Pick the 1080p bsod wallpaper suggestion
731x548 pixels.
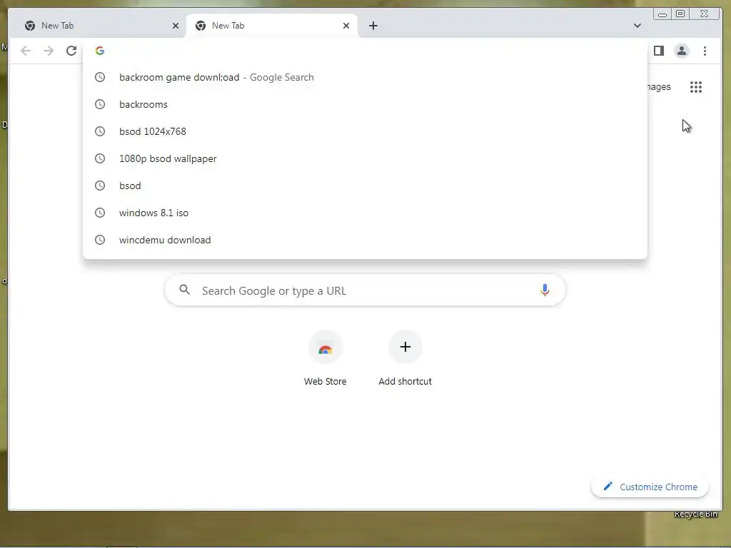tap(365, 158)
